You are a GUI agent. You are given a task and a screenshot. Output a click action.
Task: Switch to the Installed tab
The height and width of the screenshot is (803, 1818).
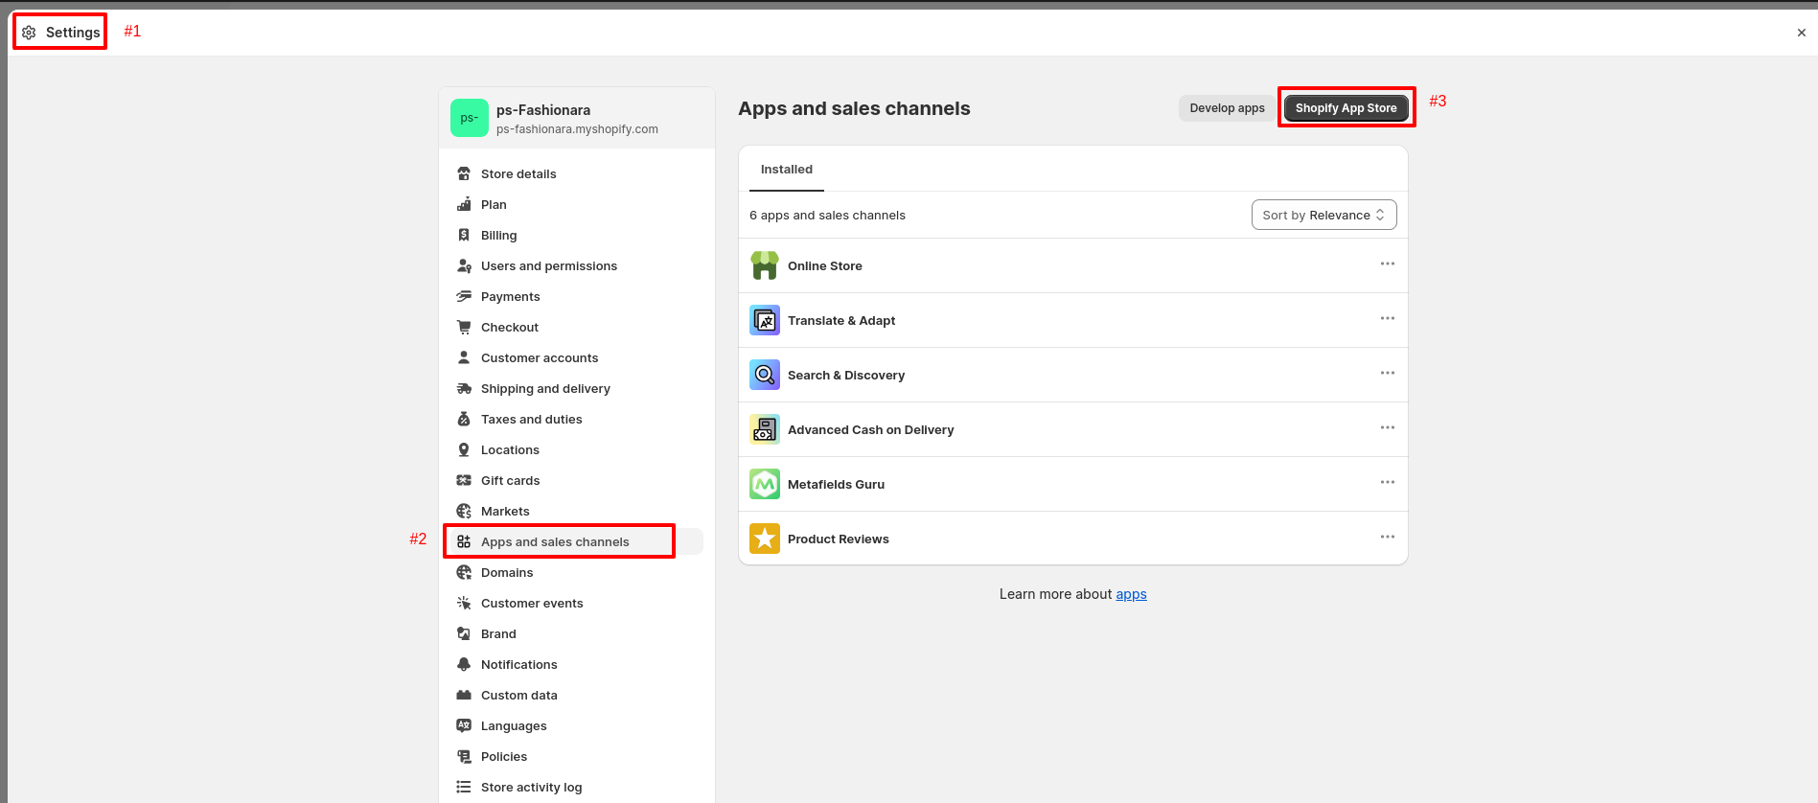[x=787, y=170]
